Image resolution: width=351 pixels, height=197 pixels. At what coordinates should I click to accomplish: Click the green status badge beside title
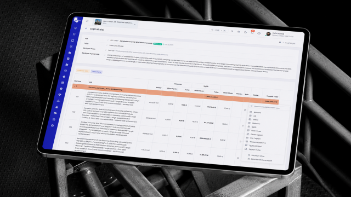(x=157, y=44)
